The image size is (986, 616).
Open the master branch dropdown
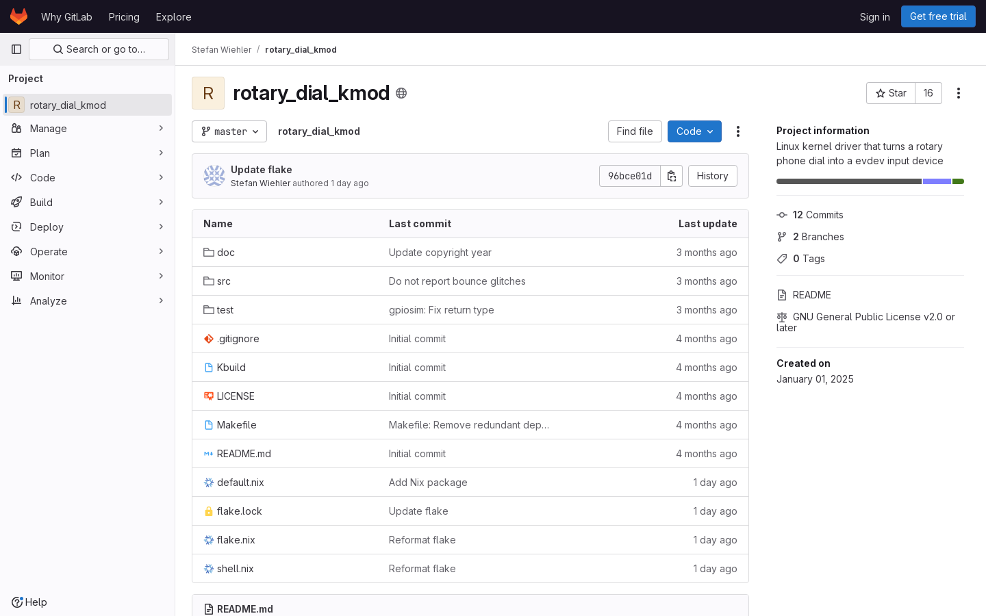tap(229, 131)
